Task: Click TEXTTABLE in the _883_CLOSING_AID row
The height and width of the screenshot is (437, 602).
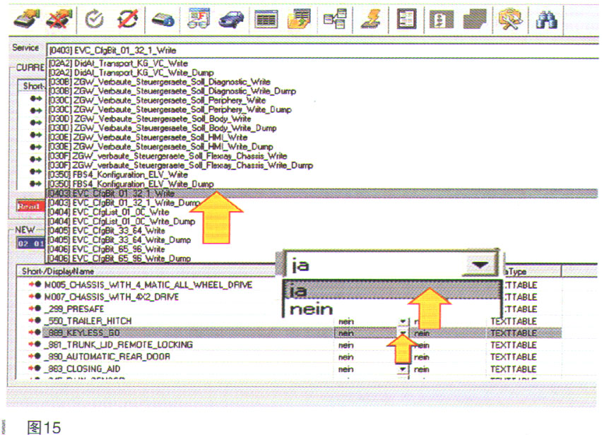Action: [513, 369]
